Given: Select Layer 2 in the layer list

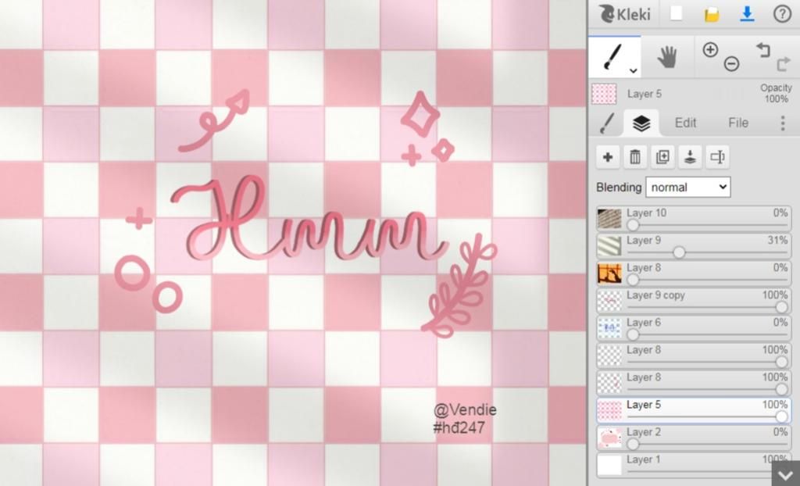Looking at the screenshot, I should [694, 438].
